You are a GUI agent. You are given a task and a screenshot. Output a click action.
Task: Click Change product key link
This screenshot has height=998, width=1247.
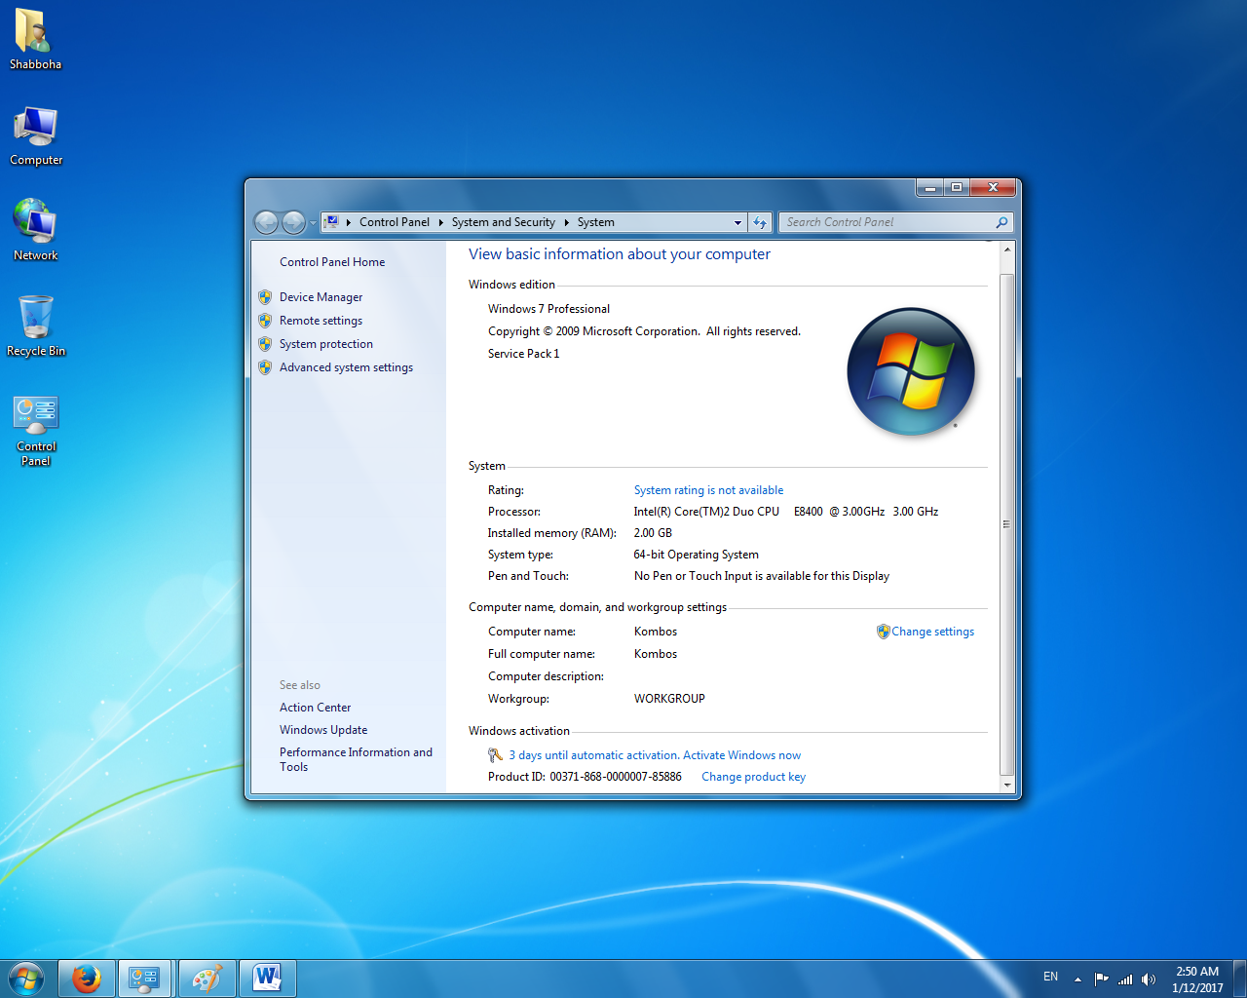[753, 777]
